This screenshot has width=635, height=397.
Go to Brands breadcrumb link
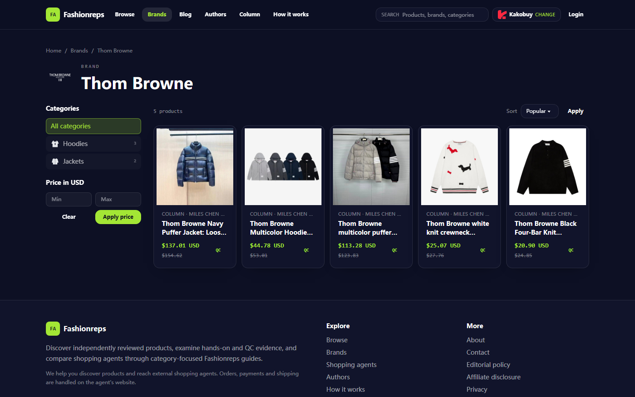(79, 51)
